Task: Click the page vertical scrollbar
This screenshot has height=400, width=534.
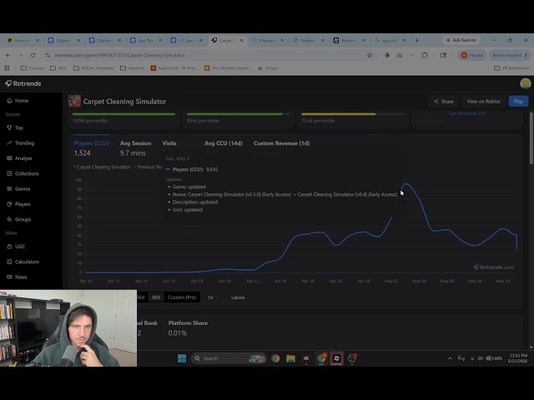Action: pos(531,137)
